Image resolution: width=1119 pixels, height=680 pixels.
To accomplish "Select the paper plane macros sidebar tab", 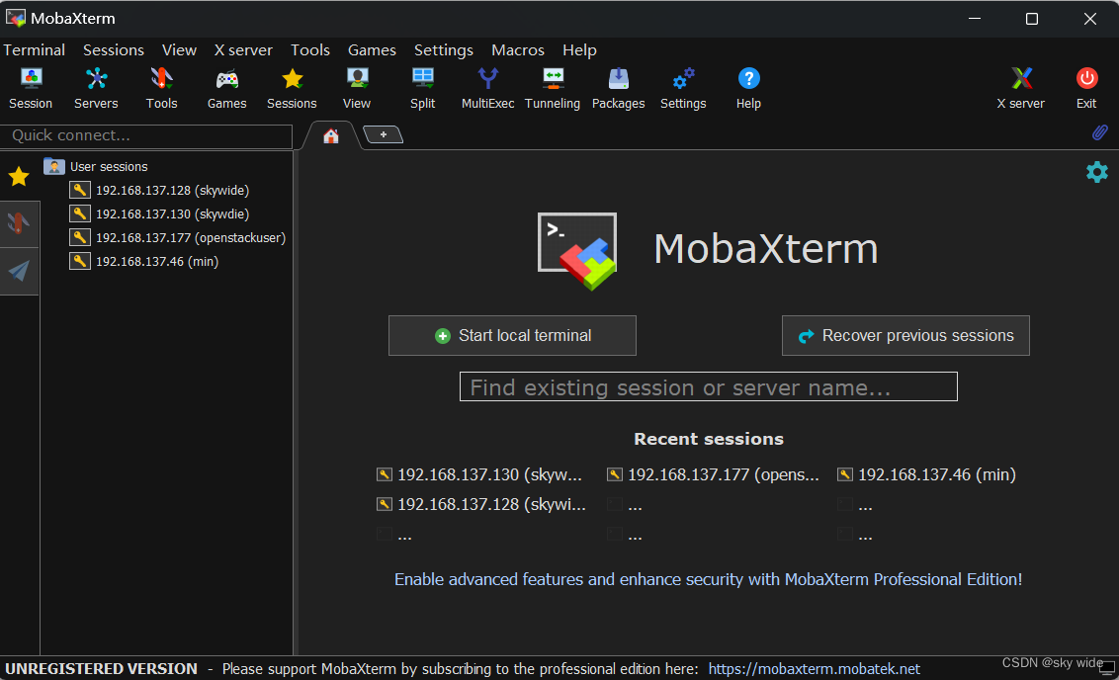I will pos(19,271).
